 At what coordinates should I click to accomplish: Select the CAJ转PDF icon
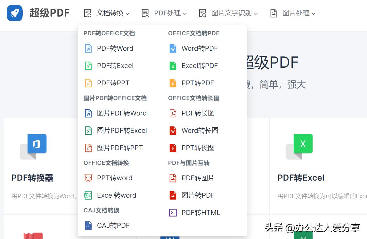tap(88, 226)
